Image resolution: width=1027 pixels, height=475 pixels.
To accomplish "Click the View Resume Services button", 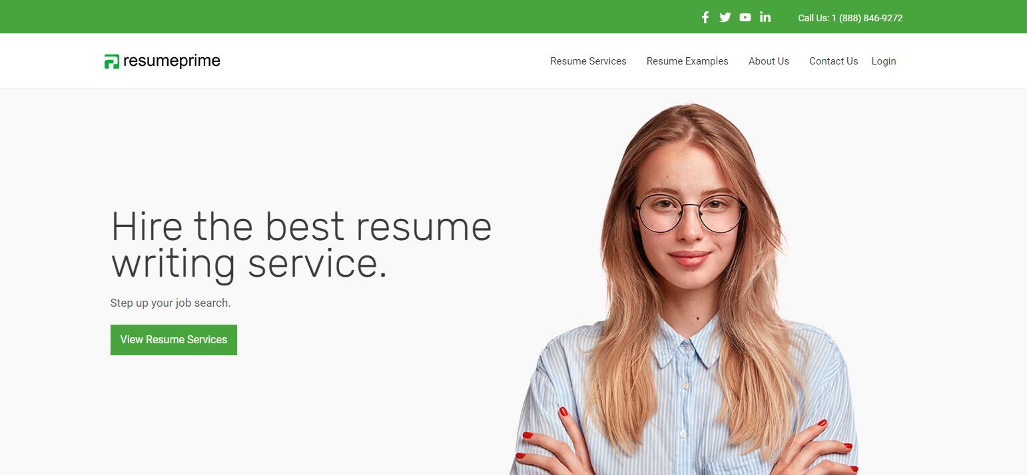I will (x=174, y=340).
